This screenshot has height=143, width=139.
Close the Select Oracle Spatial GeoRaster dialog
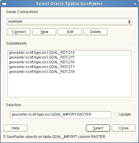(135, 4)
